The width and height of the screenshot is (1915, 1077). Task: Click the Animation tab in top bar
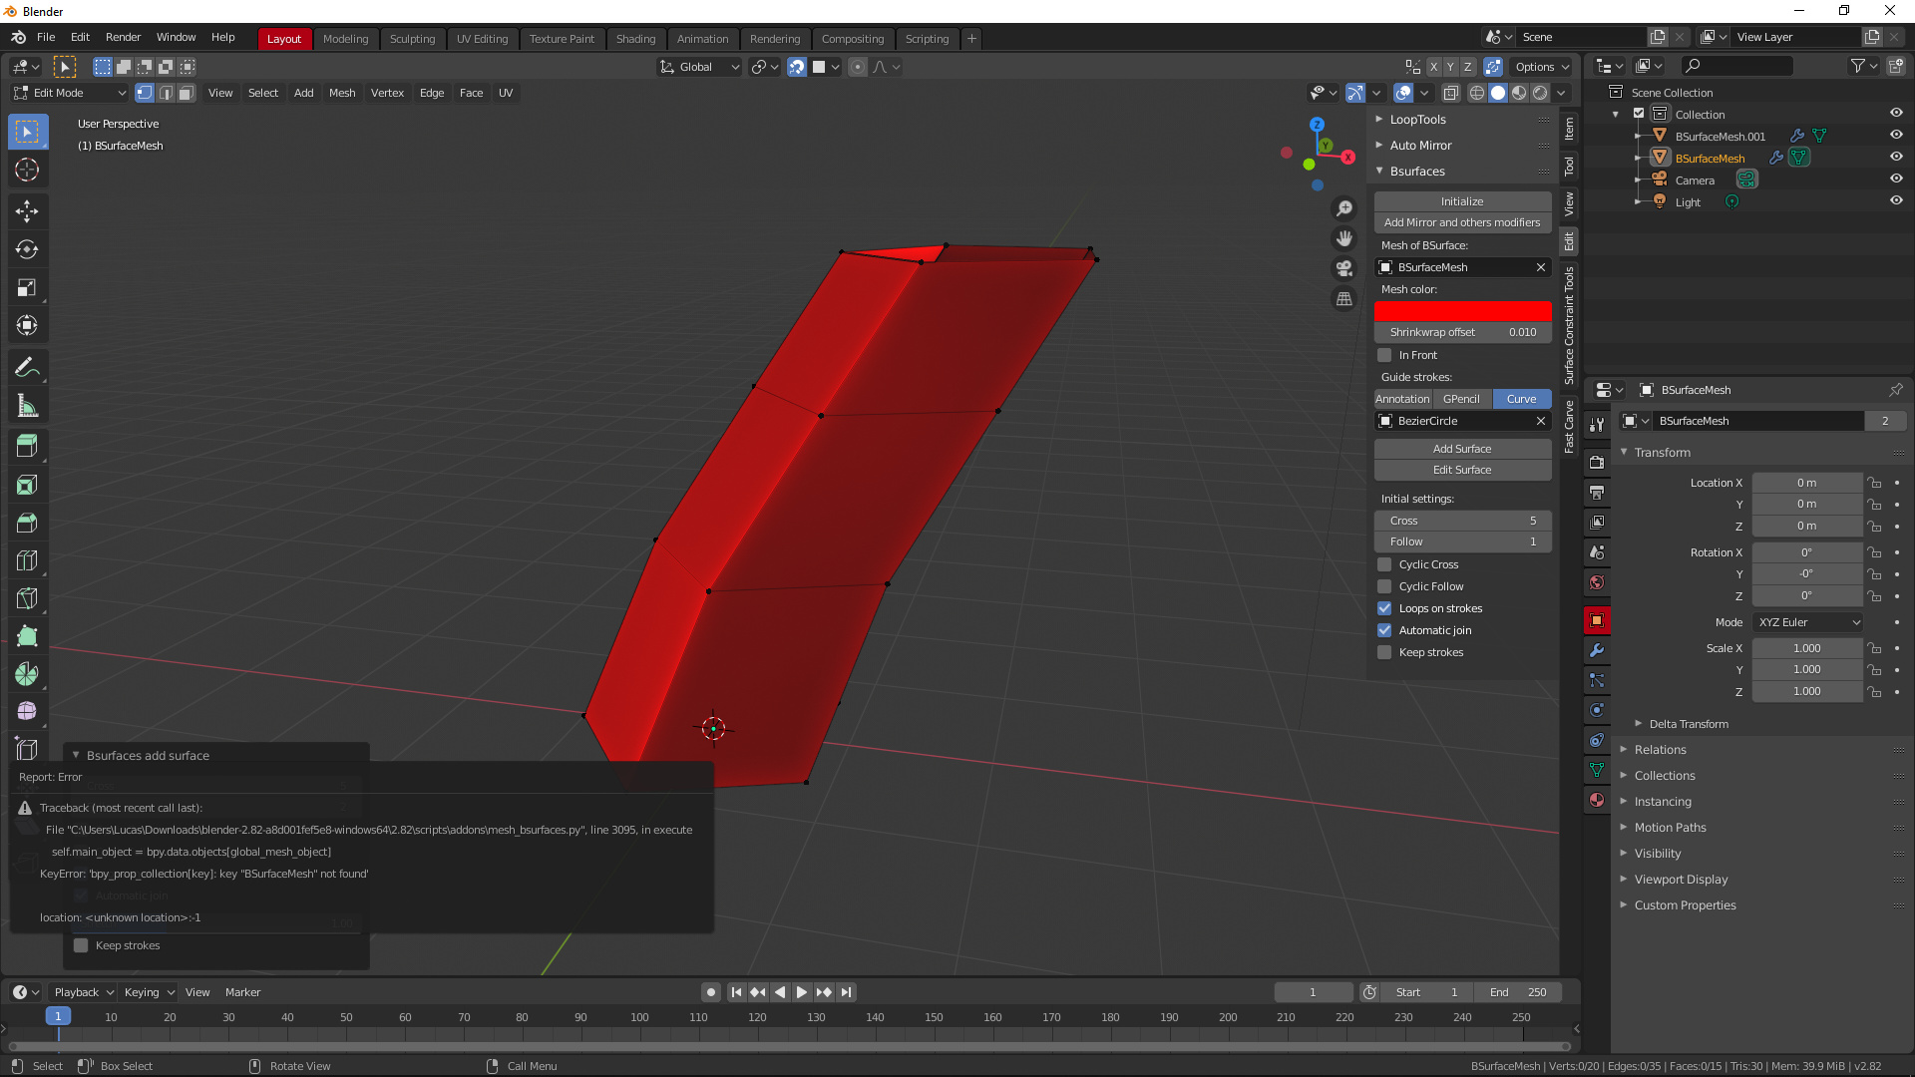[x=702, y=38]
